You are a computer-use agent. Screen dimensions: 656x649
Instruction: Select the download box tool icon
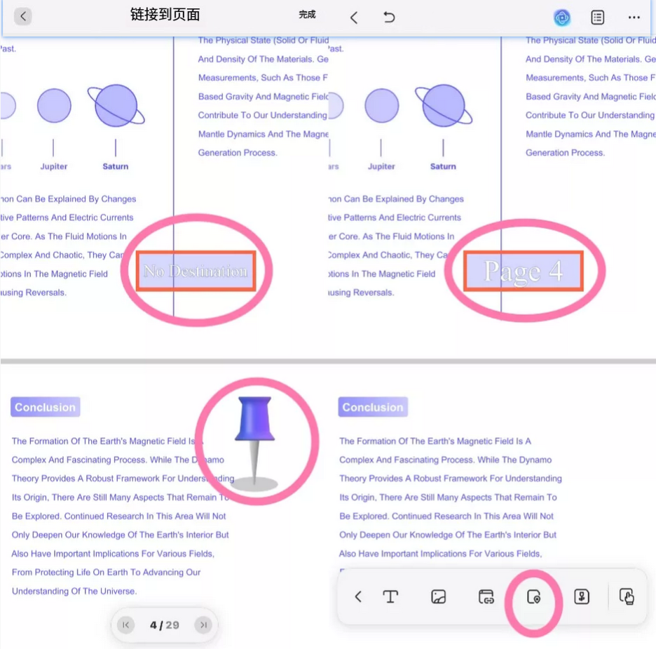pyautogui.click(x=582, y=597)
